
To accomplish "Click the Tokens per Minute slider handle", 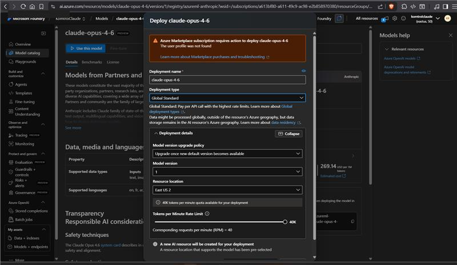I will click(x=284, y=222).
